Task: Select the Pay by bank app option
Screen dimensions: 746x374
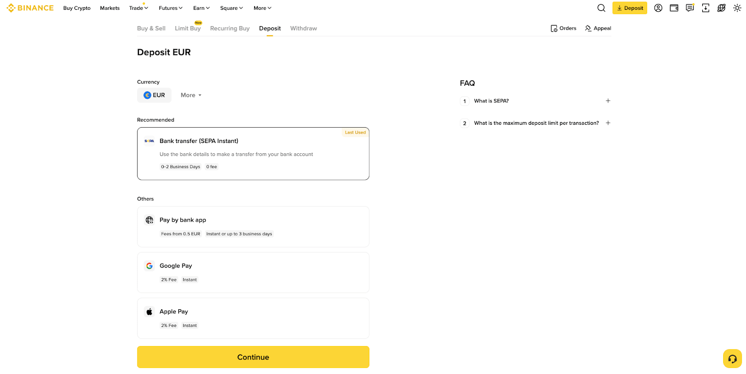Action: coord(253,227)
